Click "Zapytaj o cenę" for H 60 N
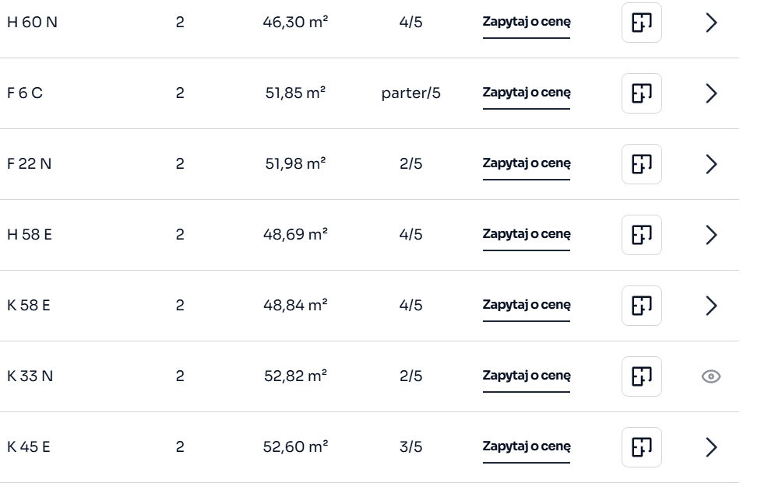Screen dimensions: 761x490 (527, 22)
